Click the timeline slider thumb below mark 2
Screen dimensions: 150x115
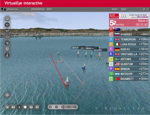pos(63,109)
